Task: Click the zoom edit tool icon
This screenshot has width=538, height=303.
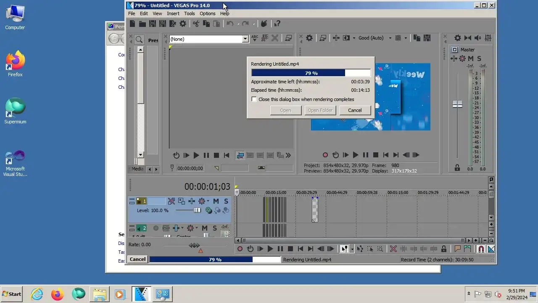Action: tap(380, 249)
